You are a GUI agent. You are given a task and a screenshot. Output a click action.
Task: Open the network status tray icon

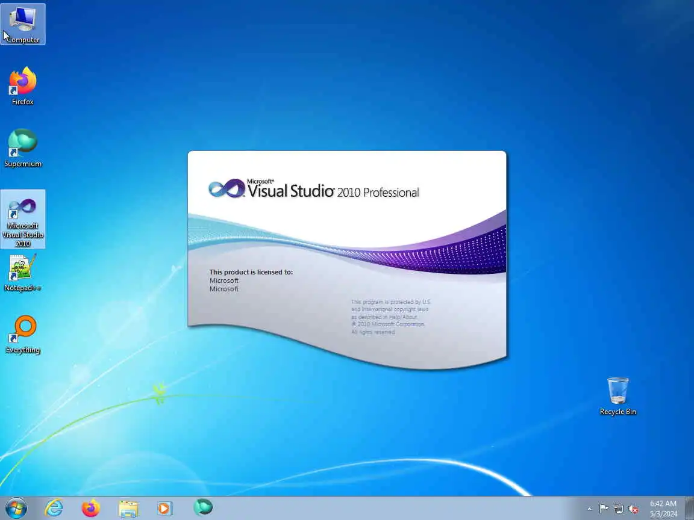pyautogui.click(x=619, y=509)
